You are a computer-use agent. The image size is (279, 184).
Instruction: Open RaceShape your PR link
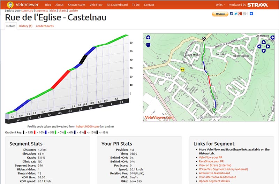pos(211,161)
